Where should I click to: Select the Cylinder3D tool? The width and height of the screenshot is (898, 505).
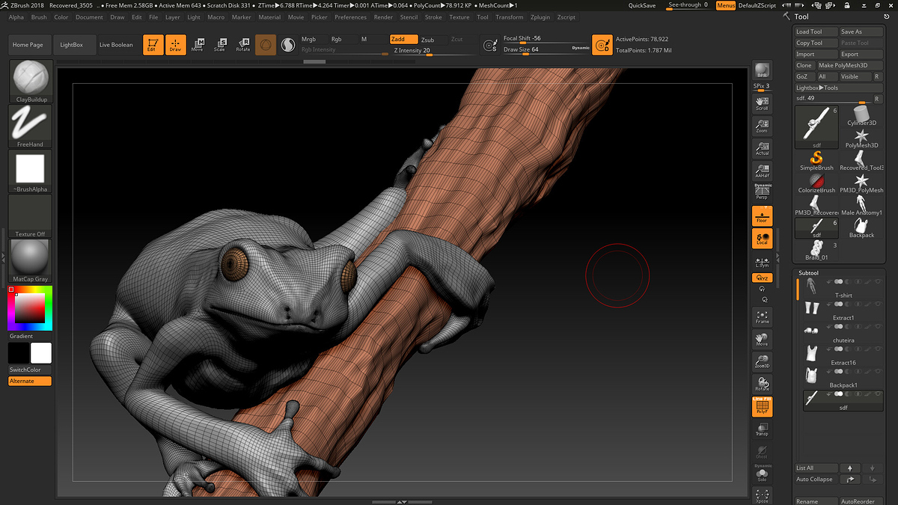click(x=861, y=116)
